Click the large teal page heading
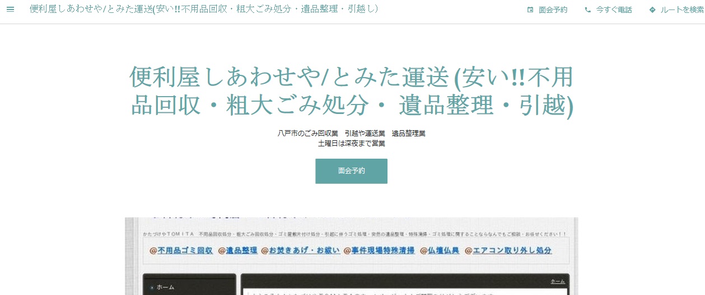The image size is (705, 295). coord(352,91)
